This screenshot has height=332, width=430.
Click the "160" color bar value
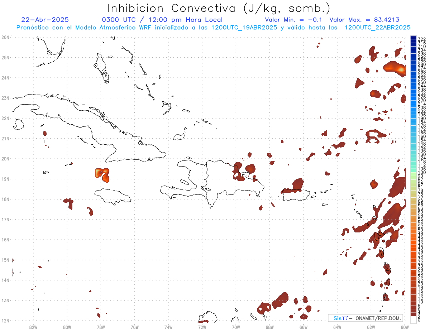(x=422, y=136)
